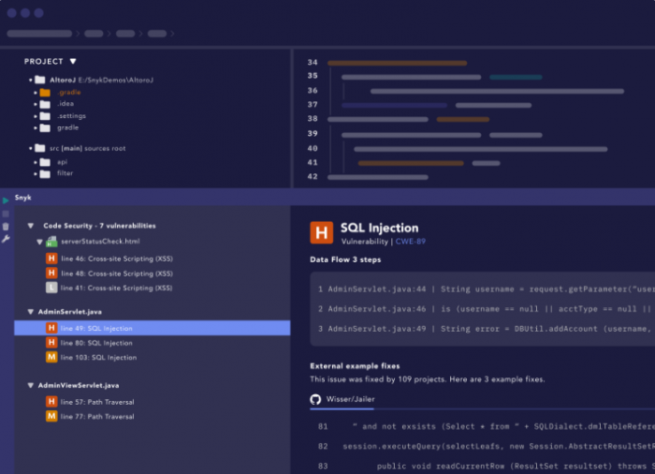Click the filter folder icon
The height and width of the screenshot is (474, 655).
(x=45, y=173)
